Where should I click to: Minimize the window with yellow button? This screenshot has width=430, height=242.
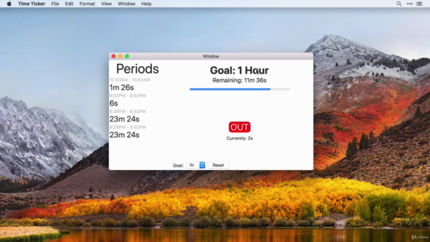[120, 56]
